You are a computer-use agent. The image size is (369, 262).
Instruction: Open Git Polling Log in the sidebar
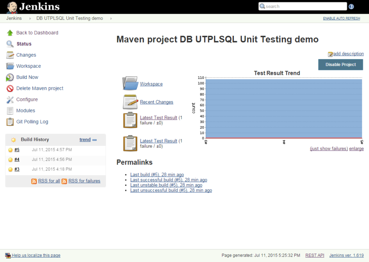32,122
